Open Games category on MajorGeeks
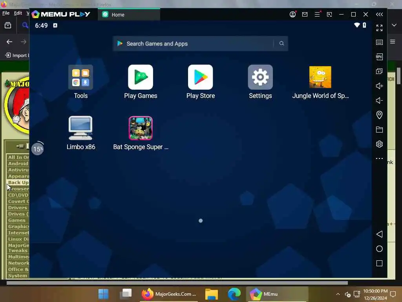The height and width of the screenshot is (302, 402). (x=16, y=220)
